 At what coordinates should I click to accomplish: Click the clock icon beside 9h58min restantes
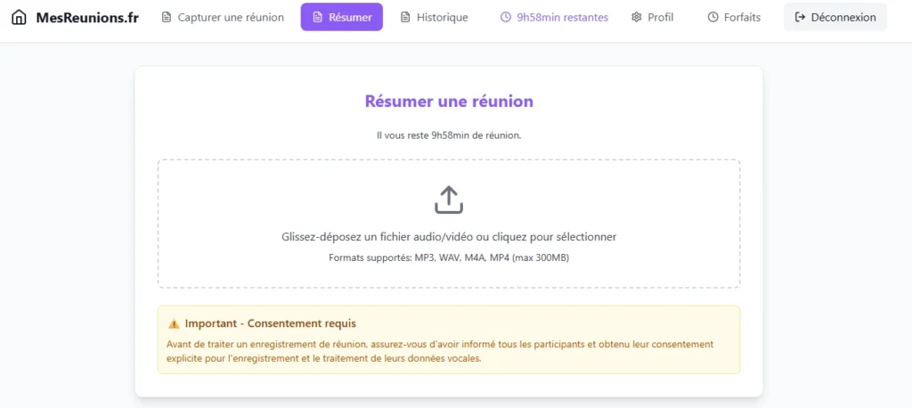pyautogui.click(x=506, y=18)
